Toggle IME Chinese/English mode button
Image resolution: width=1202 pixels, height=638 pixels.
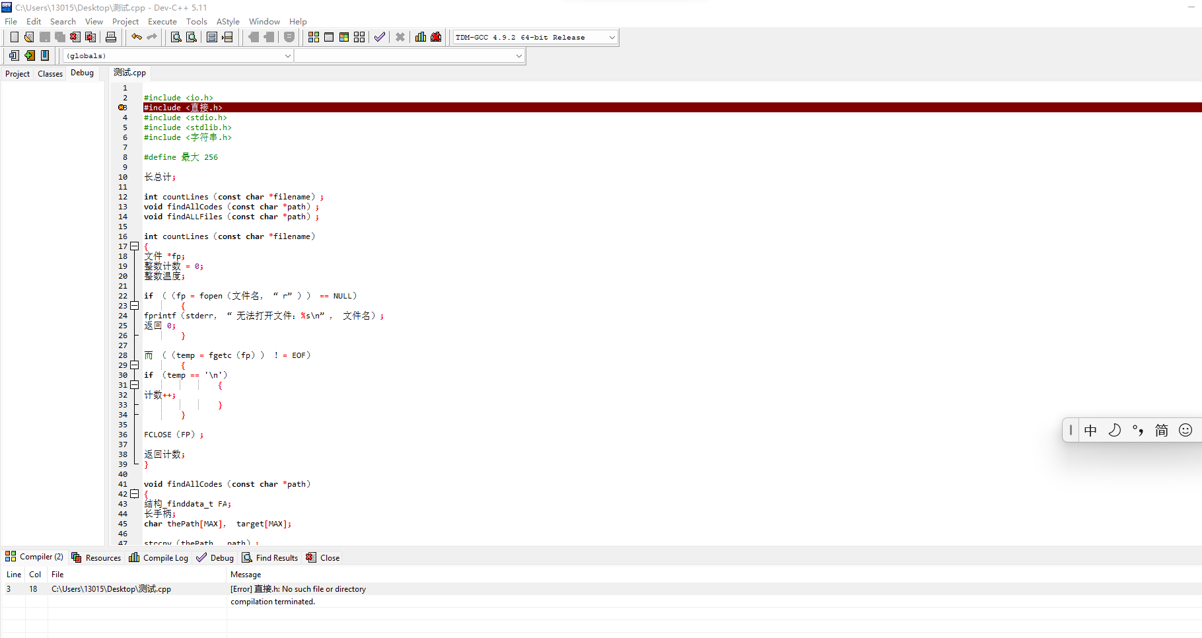[1090, 431]
